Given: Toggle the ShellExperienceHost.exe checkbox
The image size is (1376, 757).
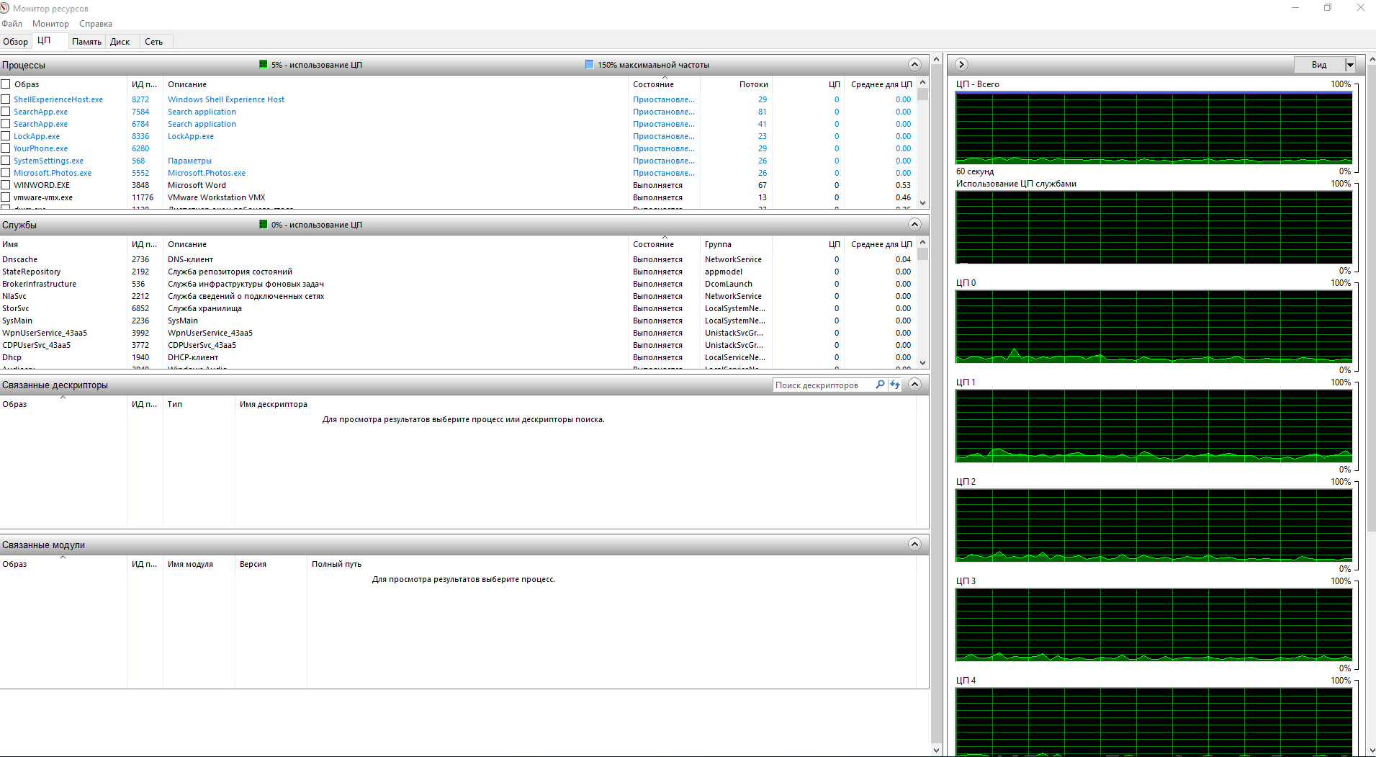Looking at the screenshot, I should 6,99.
